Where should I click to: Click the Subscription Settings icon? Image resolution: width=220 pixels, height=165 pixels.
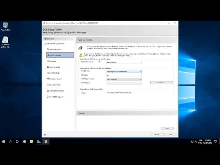pos(48,91)
